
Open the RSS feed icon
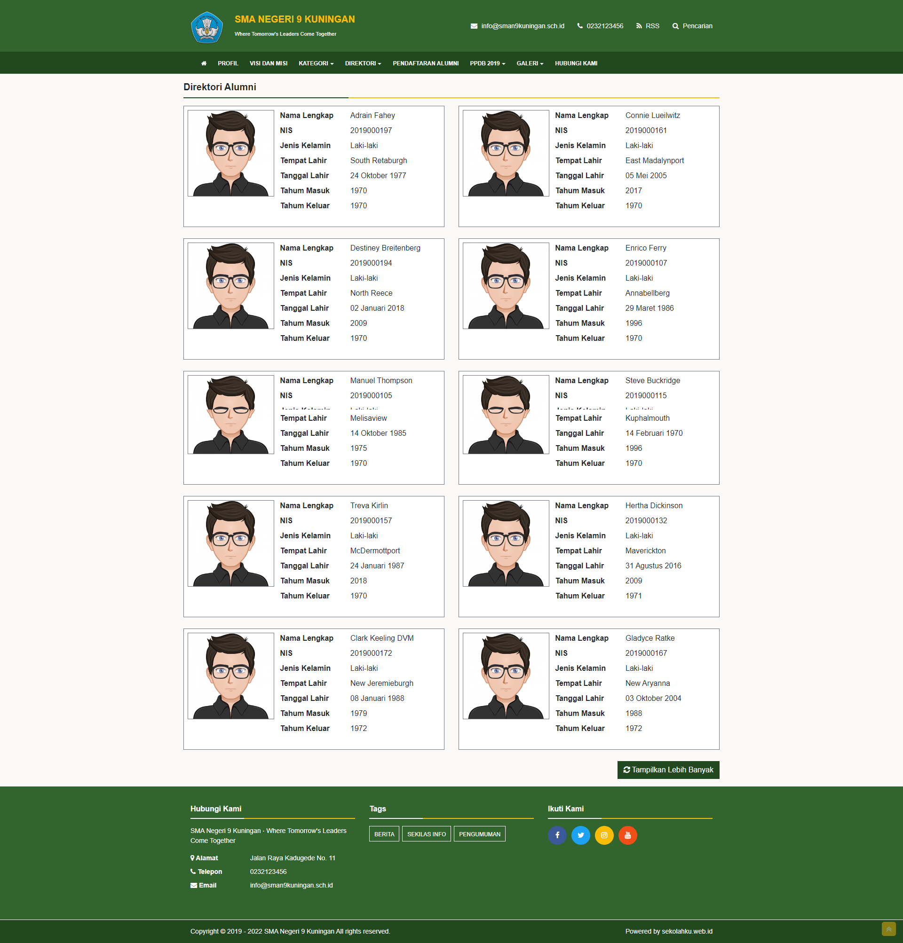click(x=639, y=26)
